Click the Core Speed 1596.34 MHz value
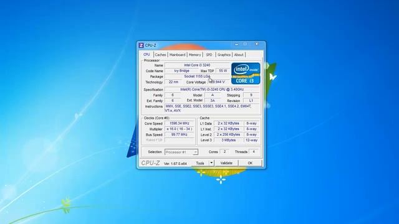 tap(180, 123)
